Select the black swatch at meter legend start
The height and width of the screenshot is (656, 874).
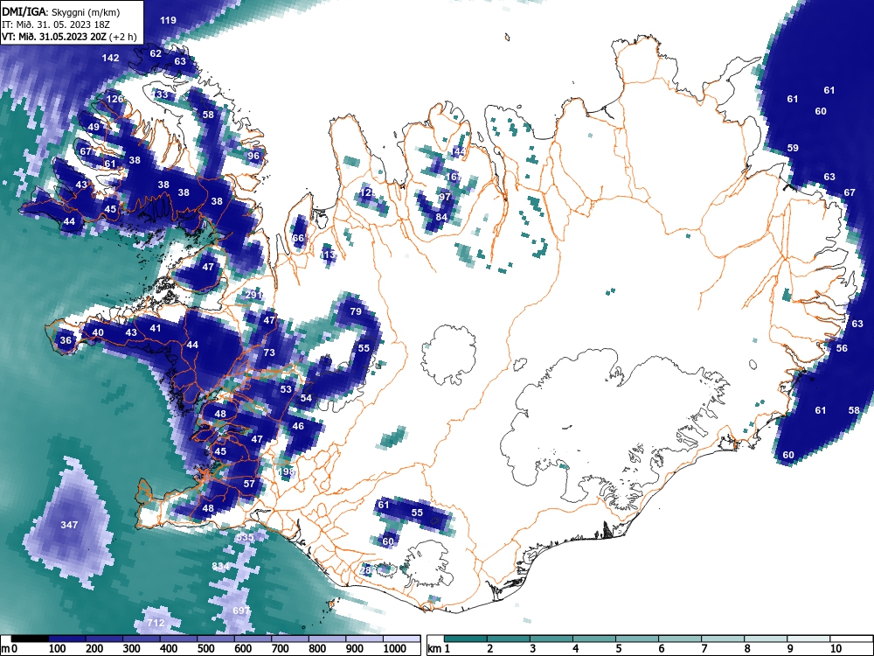click(x=30, y=639)
